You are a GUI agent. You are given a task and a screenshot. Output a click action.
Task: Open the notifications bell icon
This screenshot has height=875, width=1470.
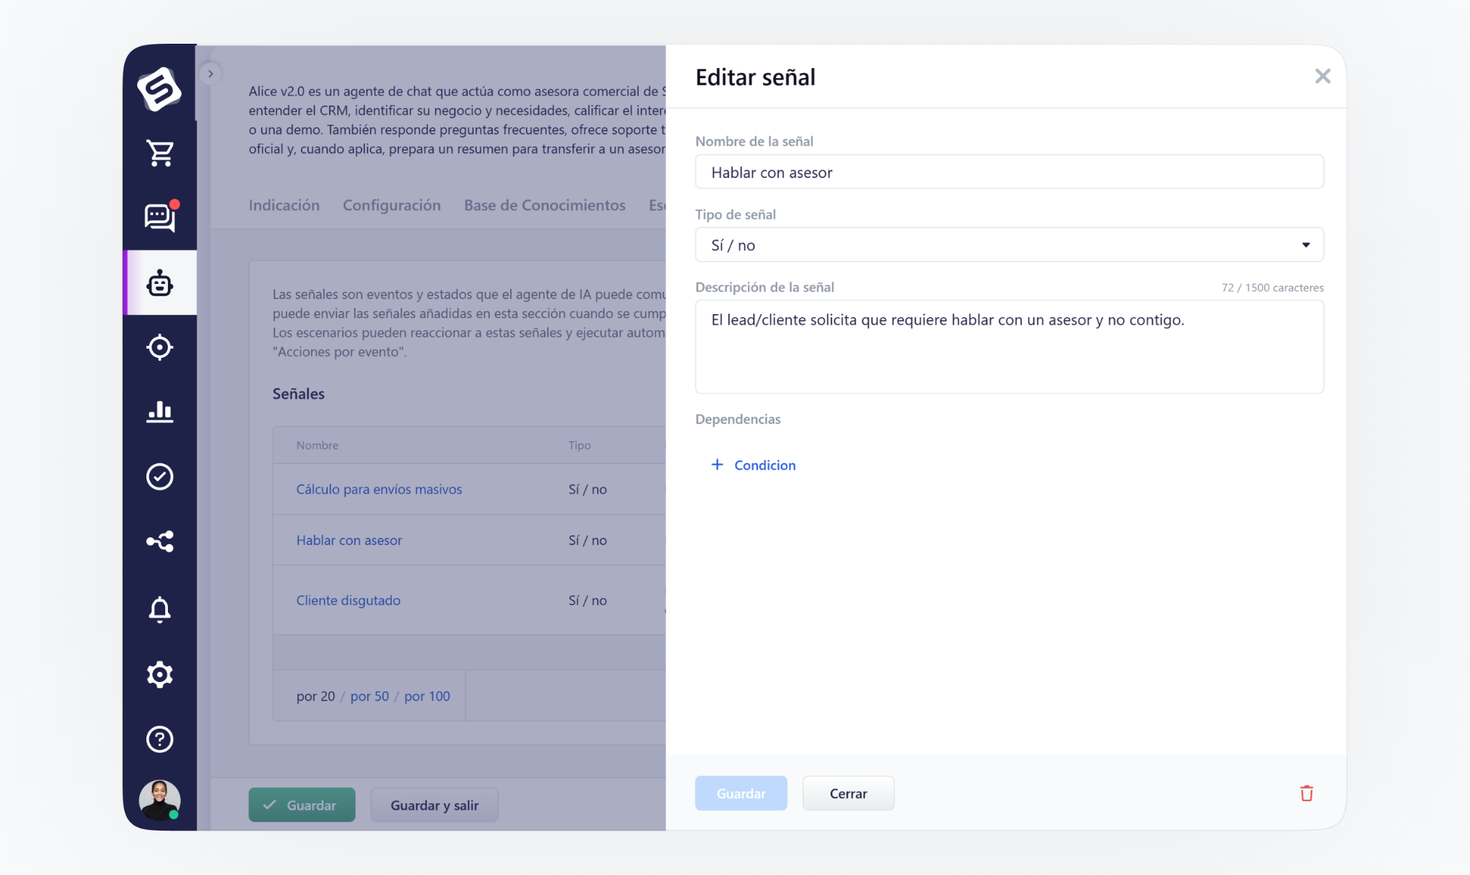159,609
